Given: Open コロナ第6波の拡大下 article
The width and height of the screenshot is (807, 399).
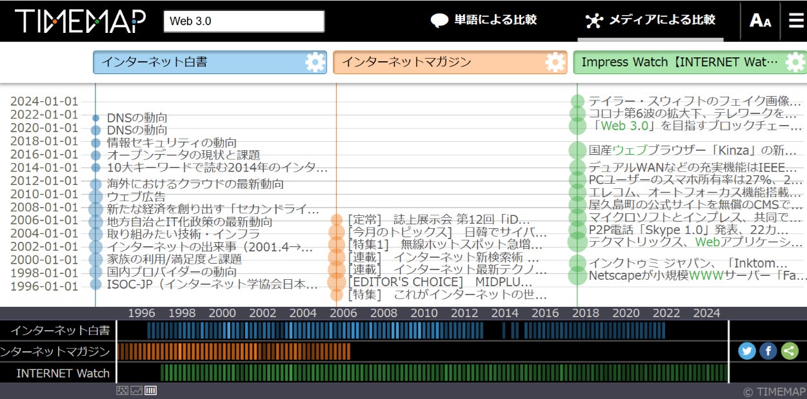Looking at the screenshot, I should point(693,113).
